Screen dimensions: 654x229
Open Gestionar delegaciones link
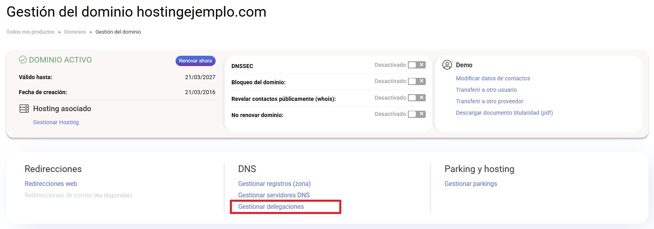click(x=271, y=206)
